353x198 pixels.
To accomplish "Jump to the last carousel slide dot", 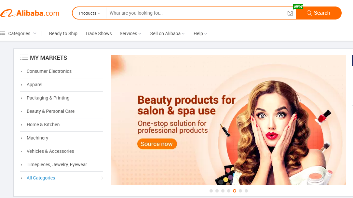I will pos(246,191).
